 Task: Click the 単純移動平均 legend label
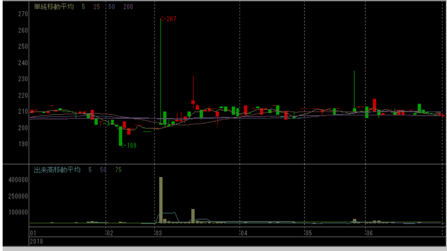tap(54, 6)
